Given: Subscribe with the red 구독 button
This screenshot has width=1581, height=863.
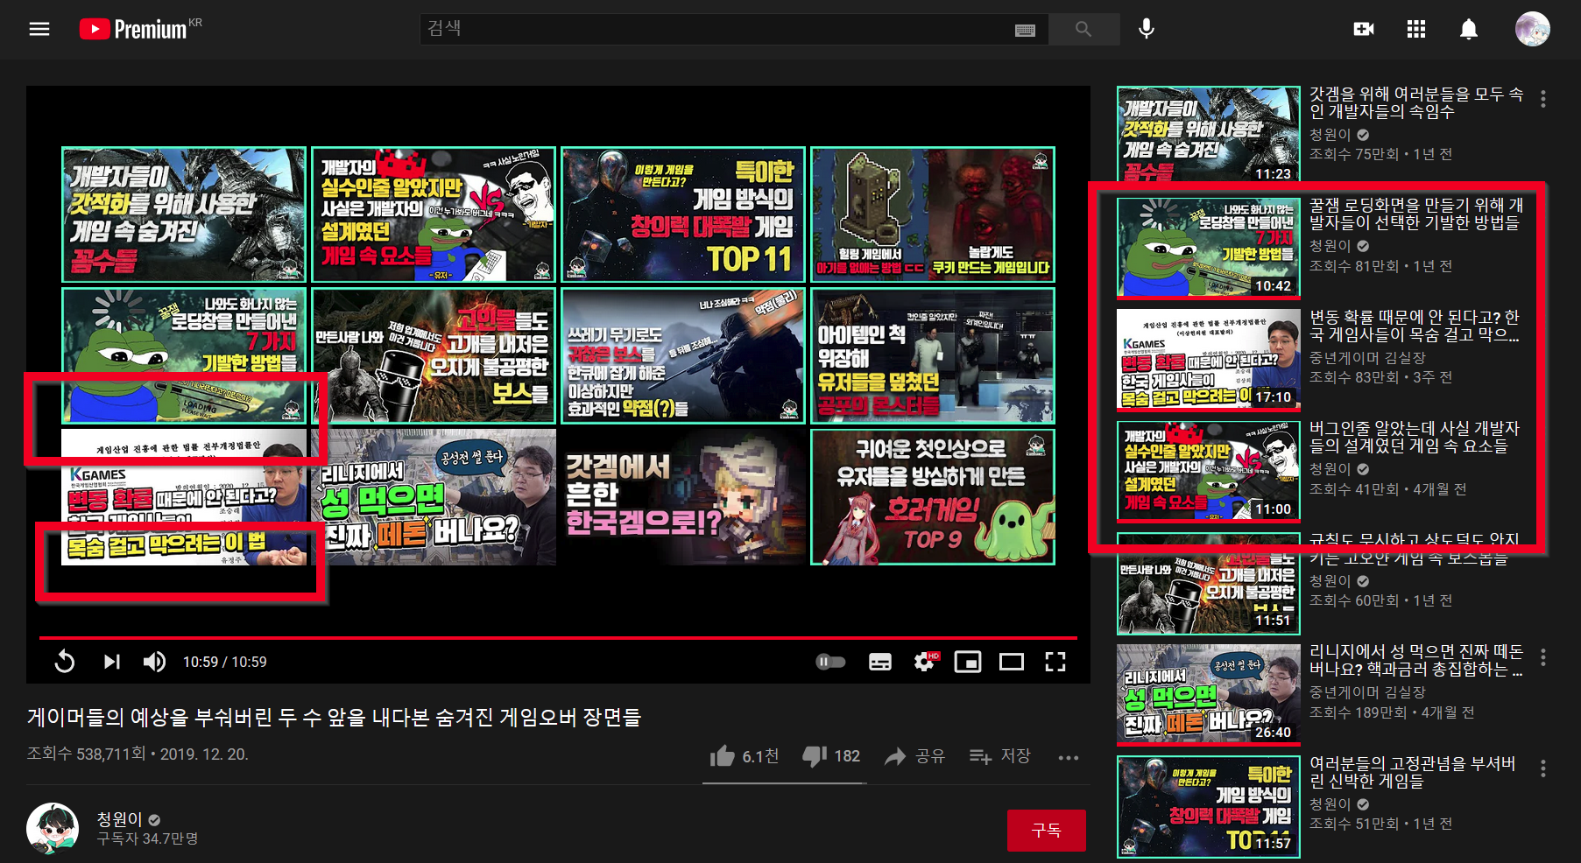Looking at the screenshot, I should (1046, 830).
